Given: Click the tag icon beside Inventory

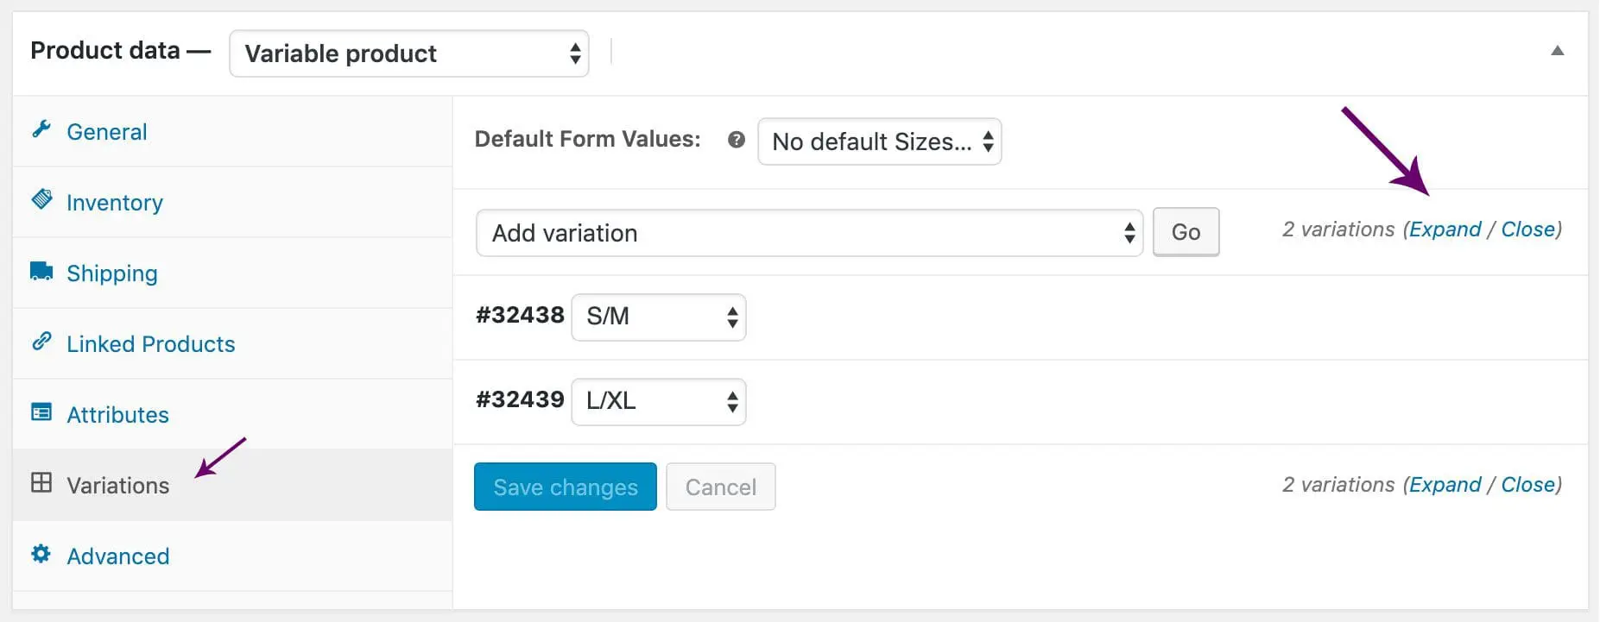Looking at the screenshot, I should point(41,200).
